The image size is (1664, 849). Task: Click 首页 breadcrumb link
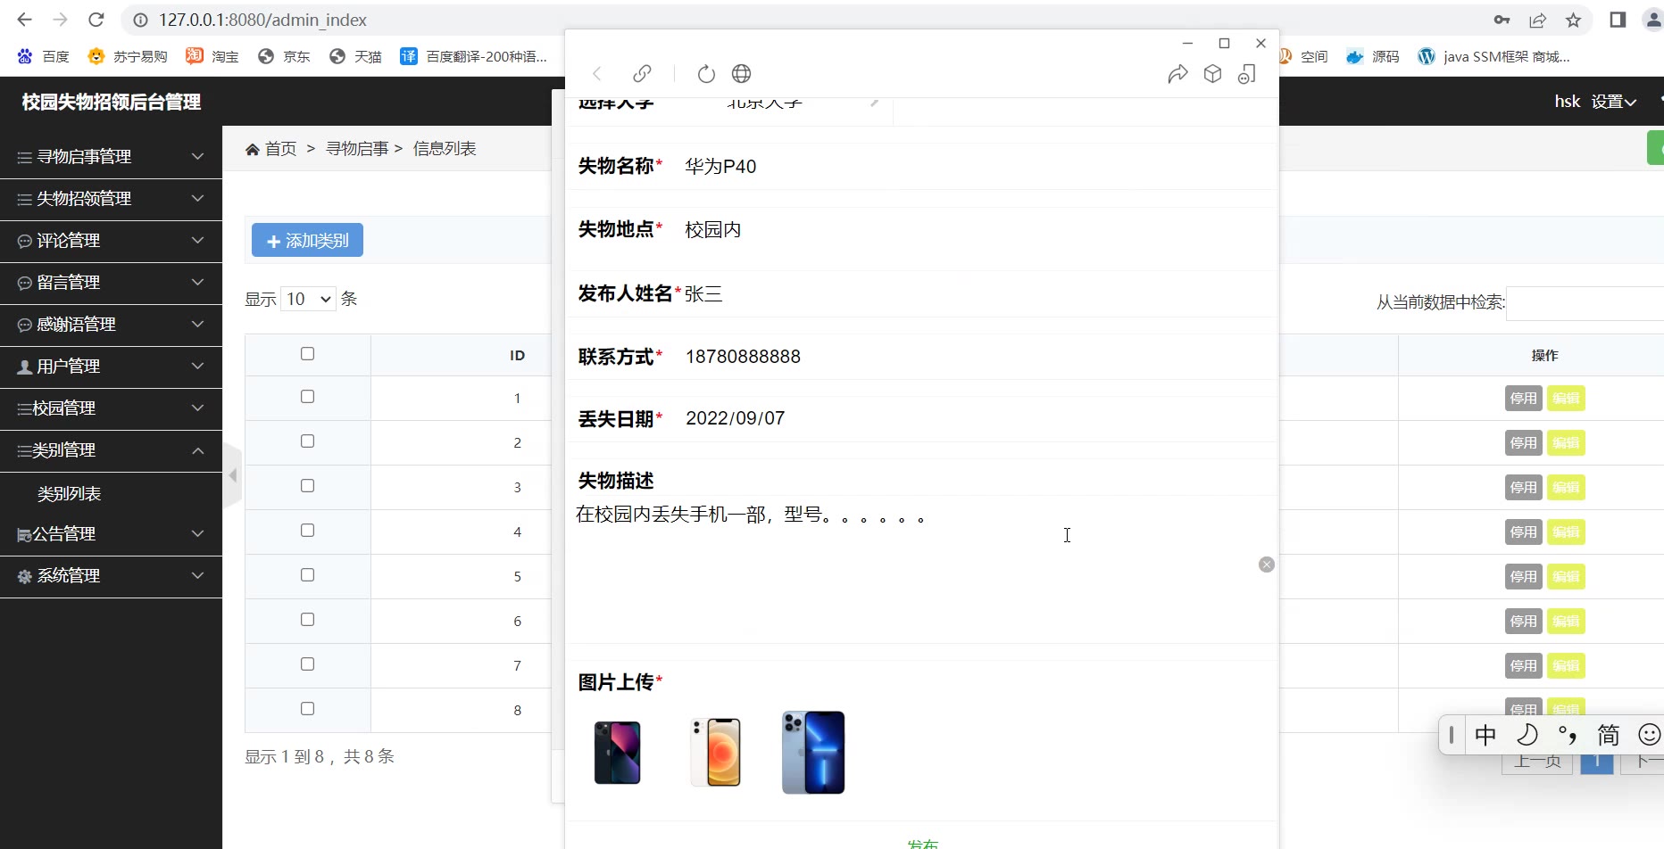point(280,149)
